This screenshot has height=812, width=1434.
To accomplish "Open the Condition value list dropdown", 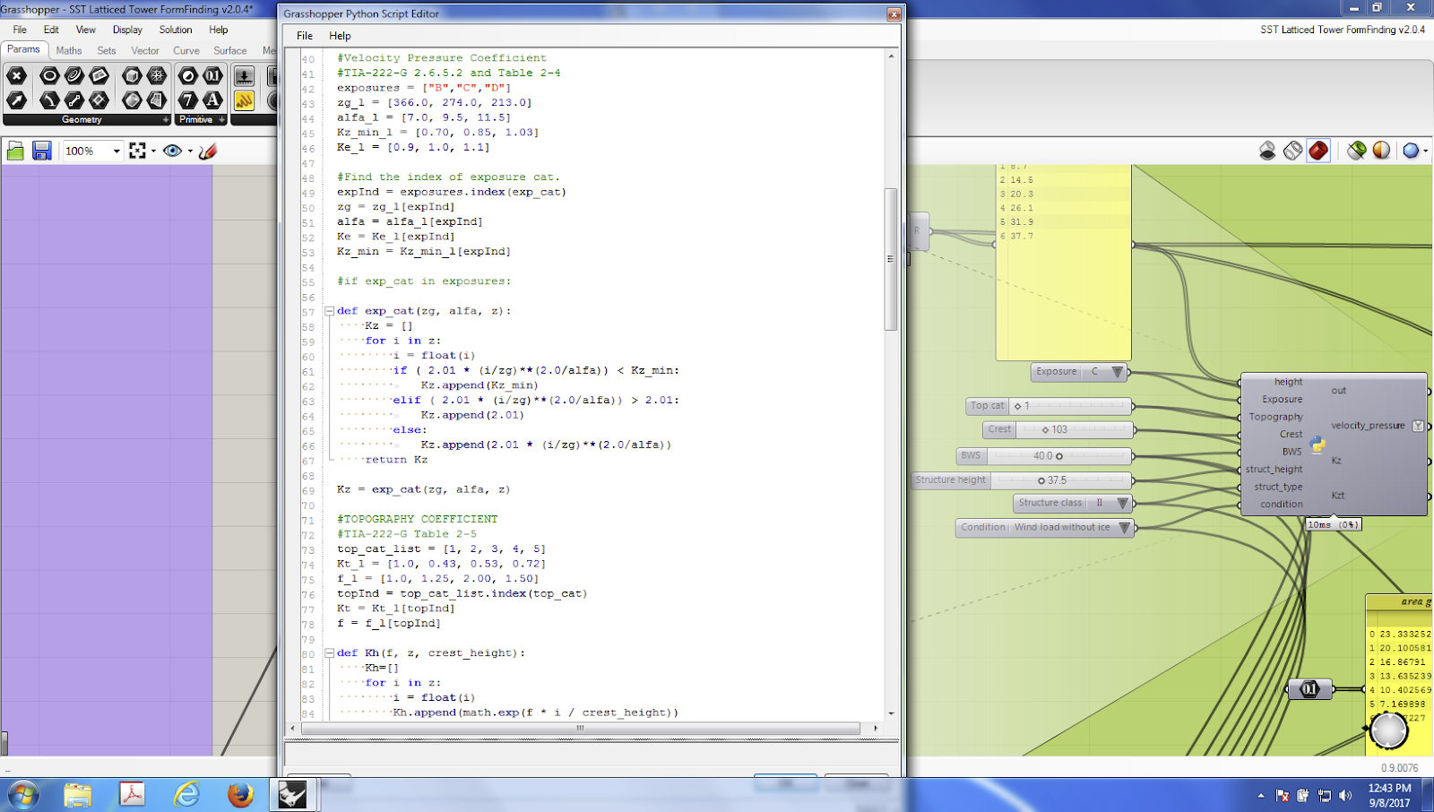I will tap(1124, 528).
